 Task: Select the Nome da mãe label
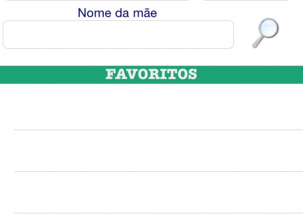[117, 13]
